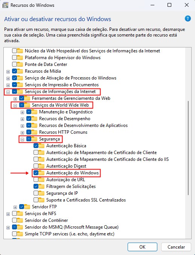The image size is (195, 255).
Task: Expand Serviço de Ativação de Processos do Windows
Action: pyautogui.click(x=8, y=78)
